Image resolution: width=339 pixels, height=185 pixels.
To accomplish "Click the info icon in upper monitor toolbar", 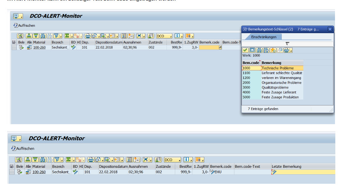I will [x=178, y=36].
